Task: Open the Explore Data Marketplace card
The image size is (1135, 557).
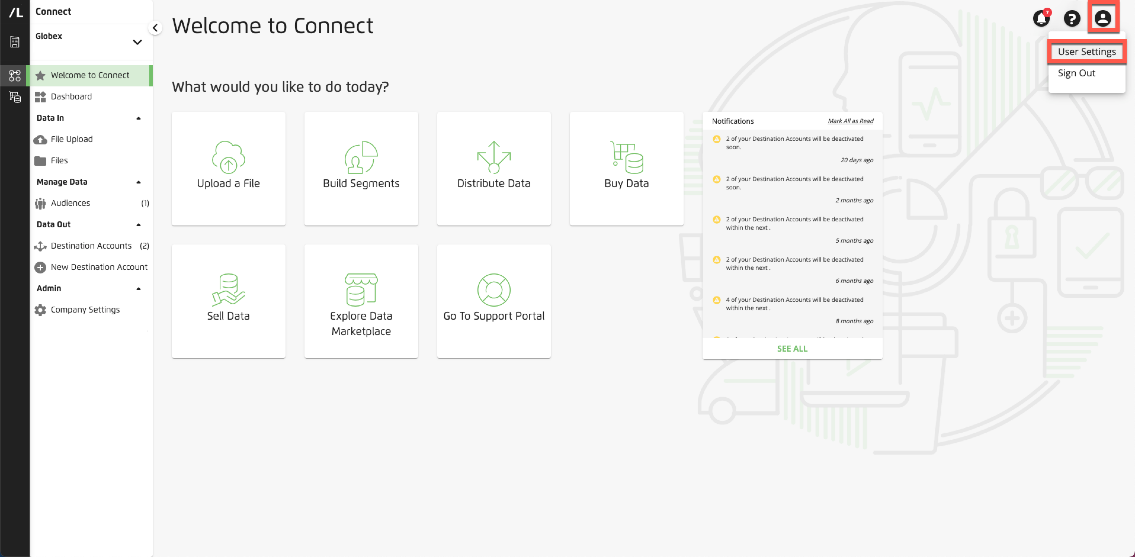Action: click(x=361, y=301)
